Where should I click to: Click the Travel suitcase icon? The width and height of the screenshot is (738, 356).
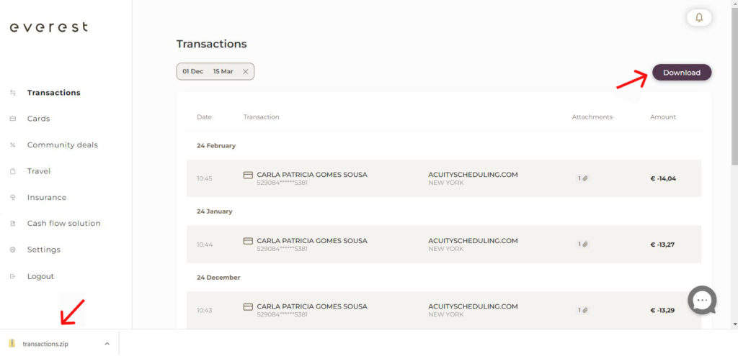click(x=12, y=171)
